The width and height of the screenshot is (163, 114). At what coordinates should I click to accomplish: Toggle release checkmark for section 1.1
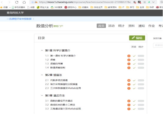[x=134, y=56]
